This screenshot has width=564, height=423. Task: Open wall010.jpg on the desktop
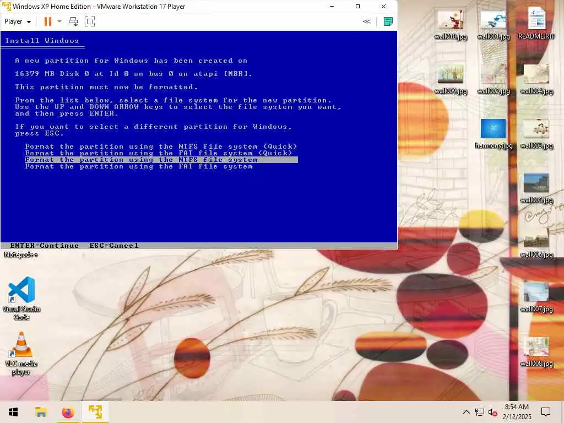point(451,24)
